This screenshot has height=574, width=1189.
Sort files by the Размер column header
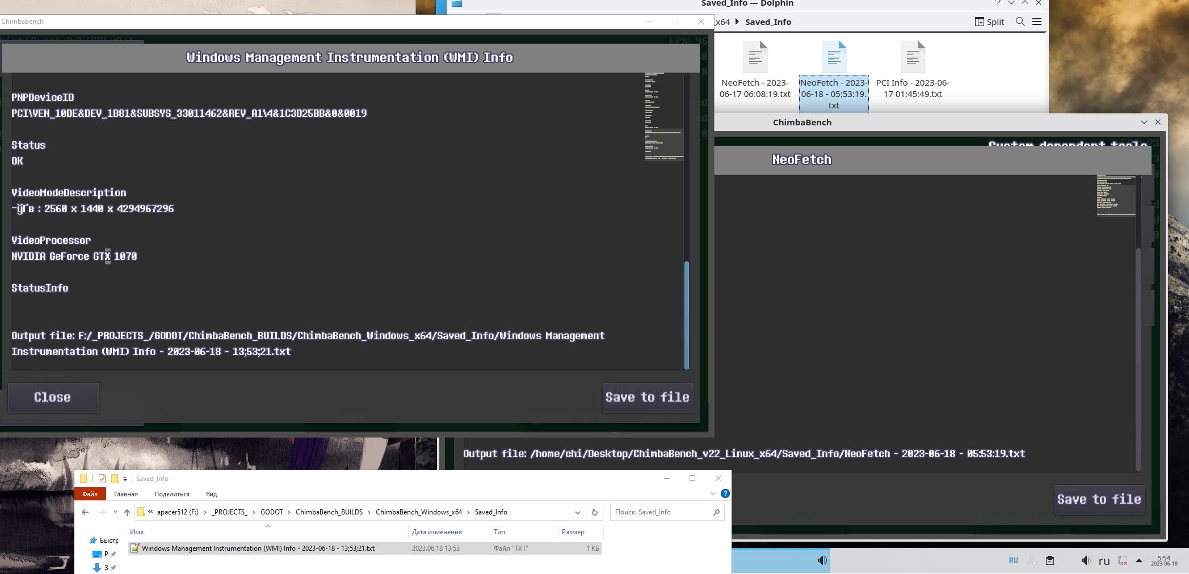click(x=580, y=532)
